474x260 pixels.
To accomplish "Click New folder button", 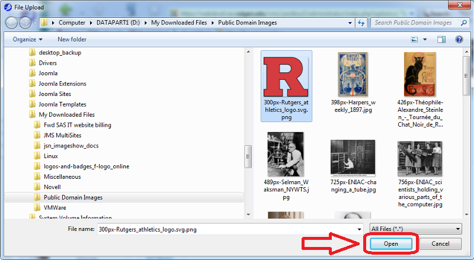I will [x=72, y=39].
